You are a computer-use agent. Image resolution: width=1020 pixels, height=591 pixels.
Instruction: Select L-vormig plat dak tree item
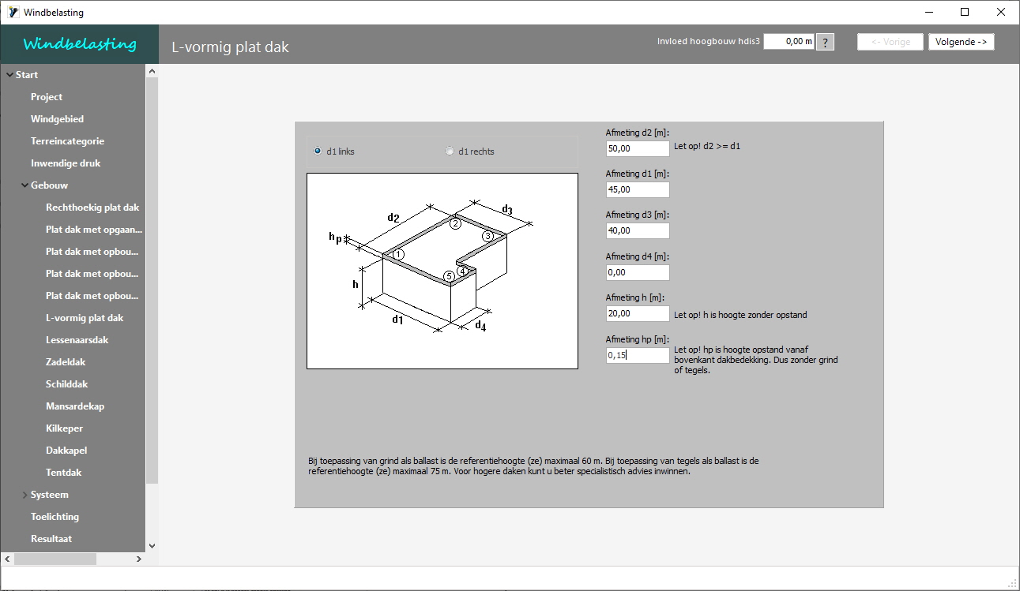tap(85, 318)
